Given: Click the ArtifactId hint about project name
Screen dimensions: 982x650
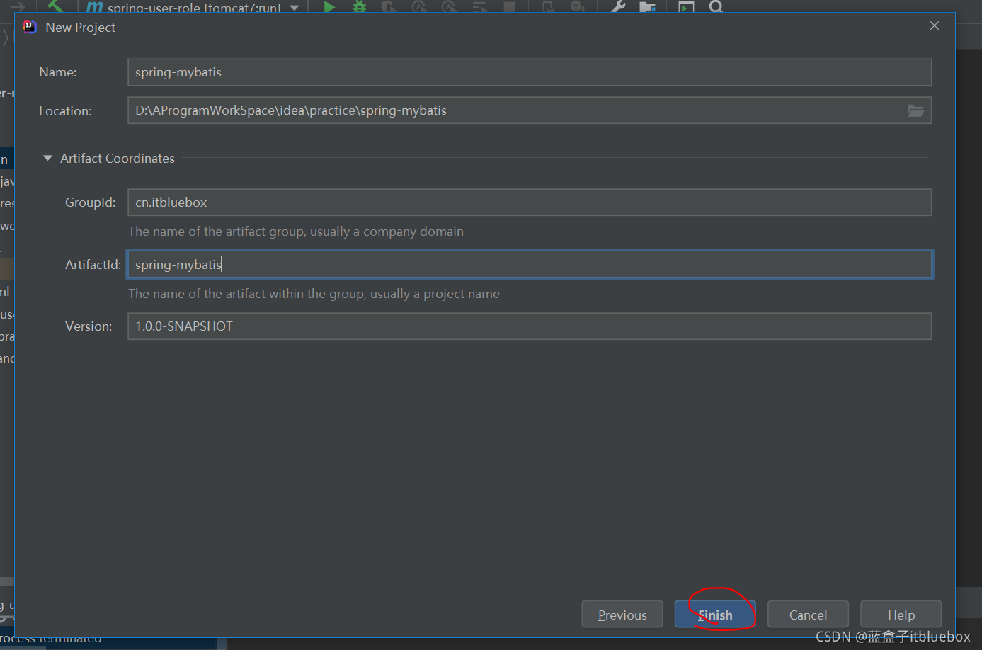Looking at the screenshot, I should [314, 294].
